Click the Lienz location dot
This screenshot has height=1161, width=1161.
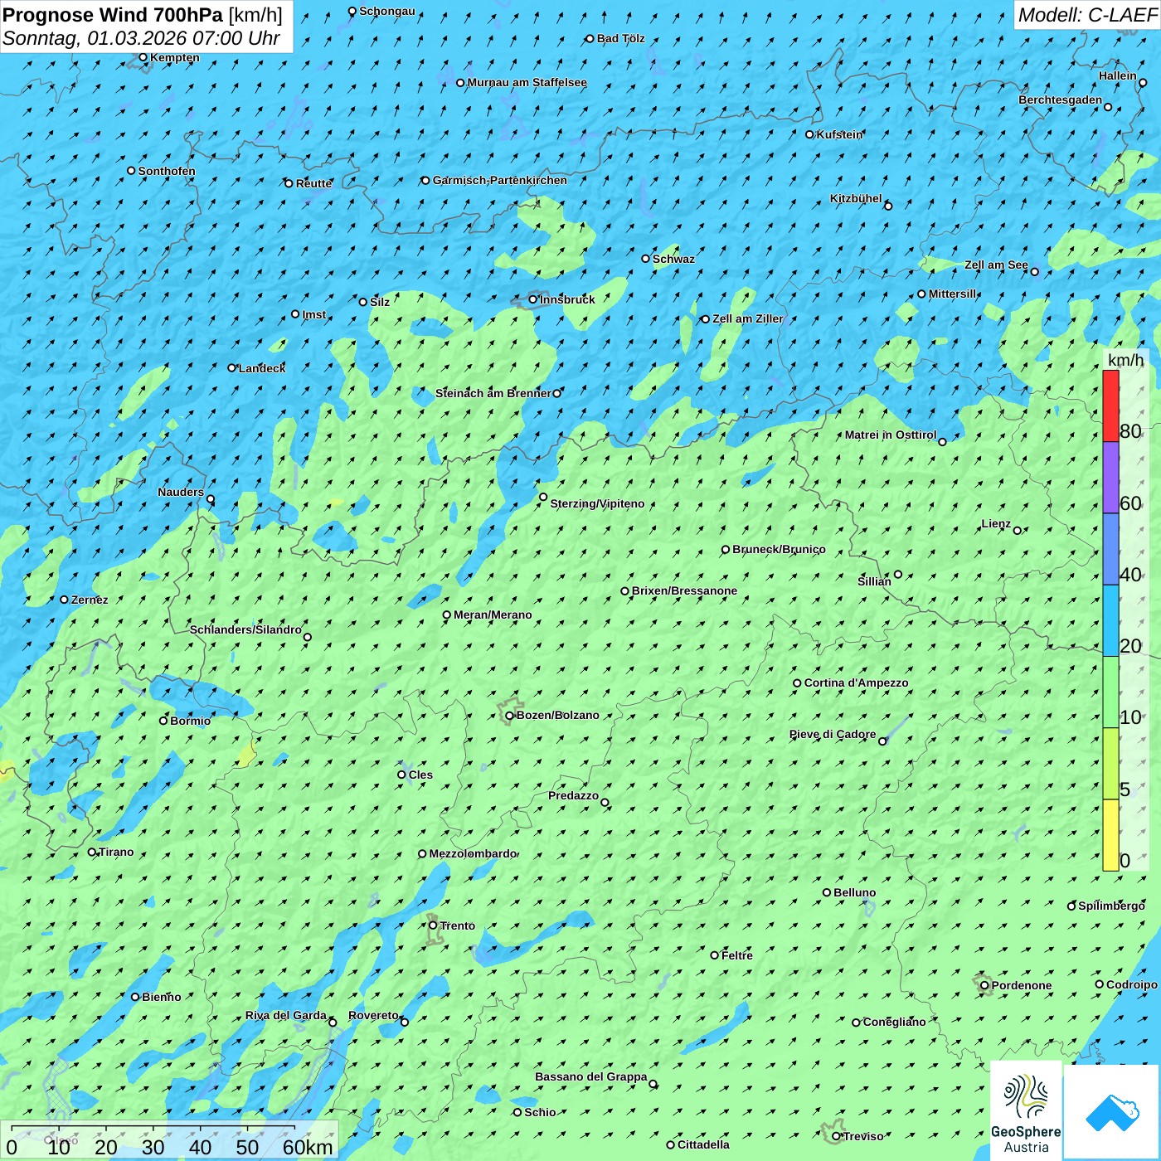(x=1018, y=531)
